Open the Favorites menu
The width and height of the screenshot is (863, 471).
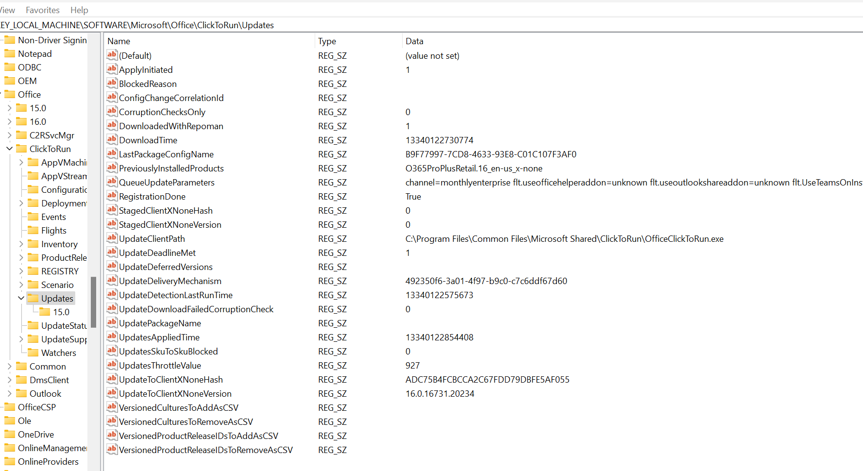[43, 10]
